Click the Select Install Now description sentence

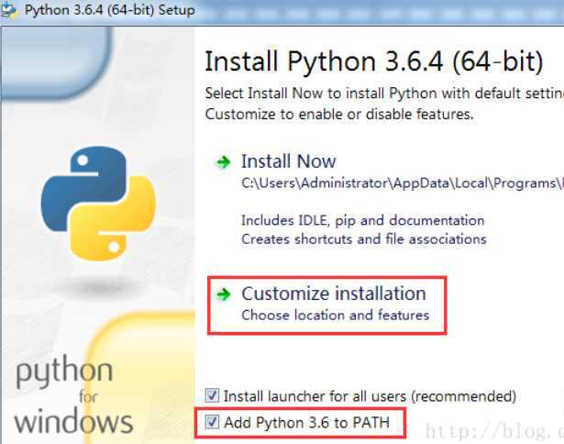pyautogui.click(x=384, y=94)
